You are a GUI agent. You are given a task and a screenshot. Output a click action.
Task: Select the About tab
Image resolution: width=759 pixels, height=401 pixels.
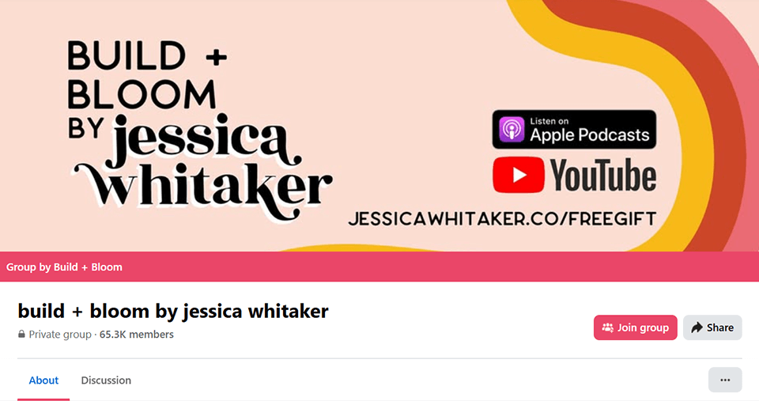coord(43,380)
